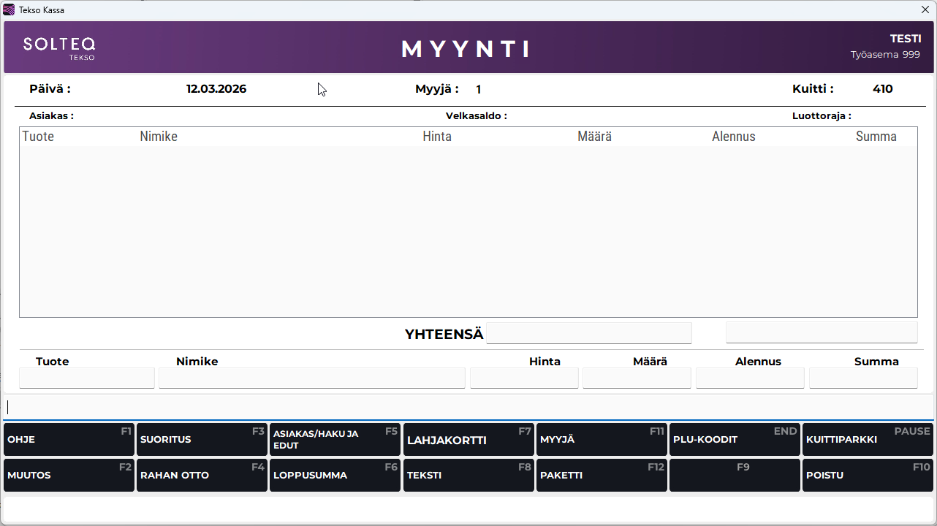Click the Nimike item name field
This screenshot has height=526, width=937.
[x=312, y=378]
